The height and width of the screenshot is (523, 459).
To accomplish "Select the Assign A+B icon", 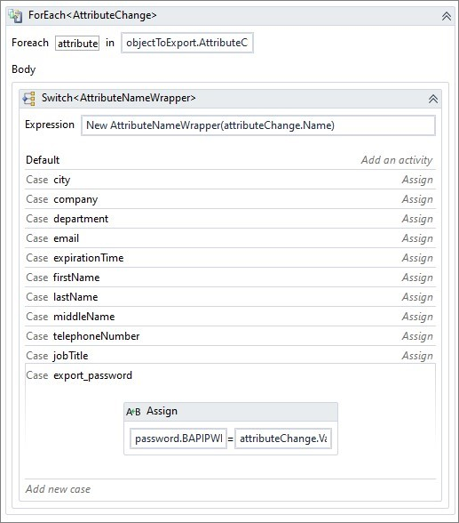I will tap(133, 412).
